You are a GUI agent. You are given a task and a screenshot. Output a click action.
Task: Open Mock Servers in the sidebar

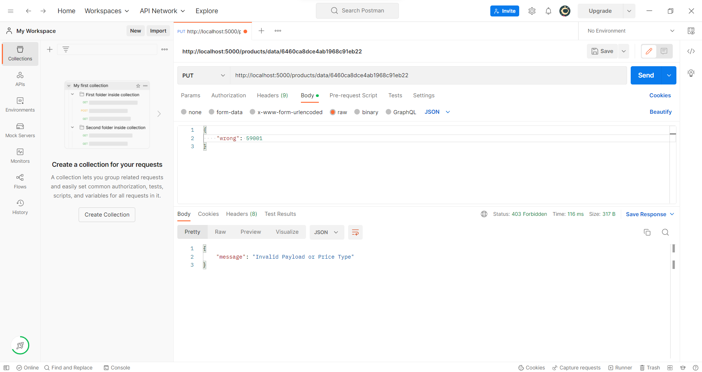(x=20, y=131)
